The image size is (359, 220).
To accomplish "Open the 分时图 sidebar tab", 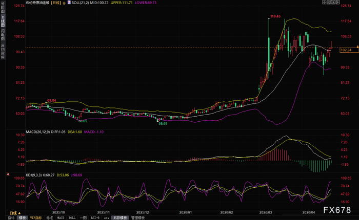I will 3,7.
